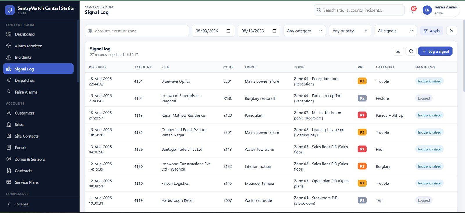465x213 pixels.
Task: Click Walk test mode event
Action: (258, 200)
